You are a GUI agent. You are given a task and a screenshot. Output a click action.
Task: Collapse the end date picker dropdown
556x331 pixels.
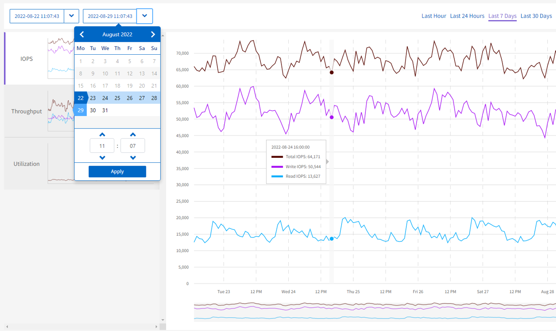coord(144,16)
